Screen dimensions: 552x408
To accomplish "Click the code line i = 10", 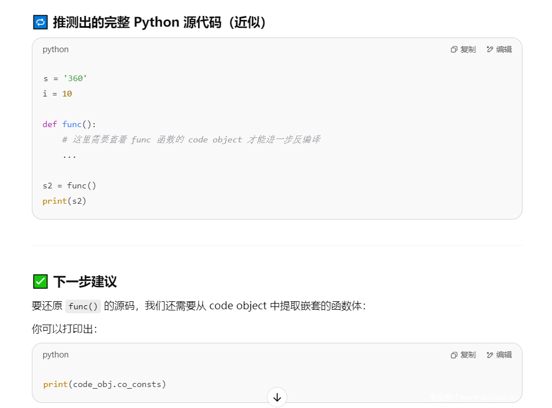I will 57,94.
